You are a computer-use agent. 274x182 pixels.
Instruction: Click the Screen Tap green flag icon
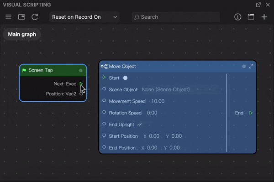(x=24, y=70)
